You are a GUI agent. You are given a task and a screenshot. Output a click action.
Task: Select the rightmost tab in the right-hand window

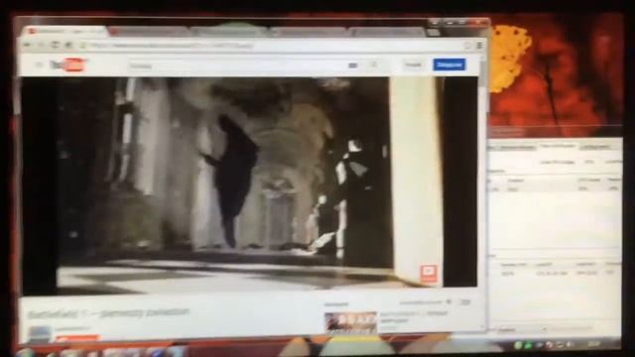point(595,147)
